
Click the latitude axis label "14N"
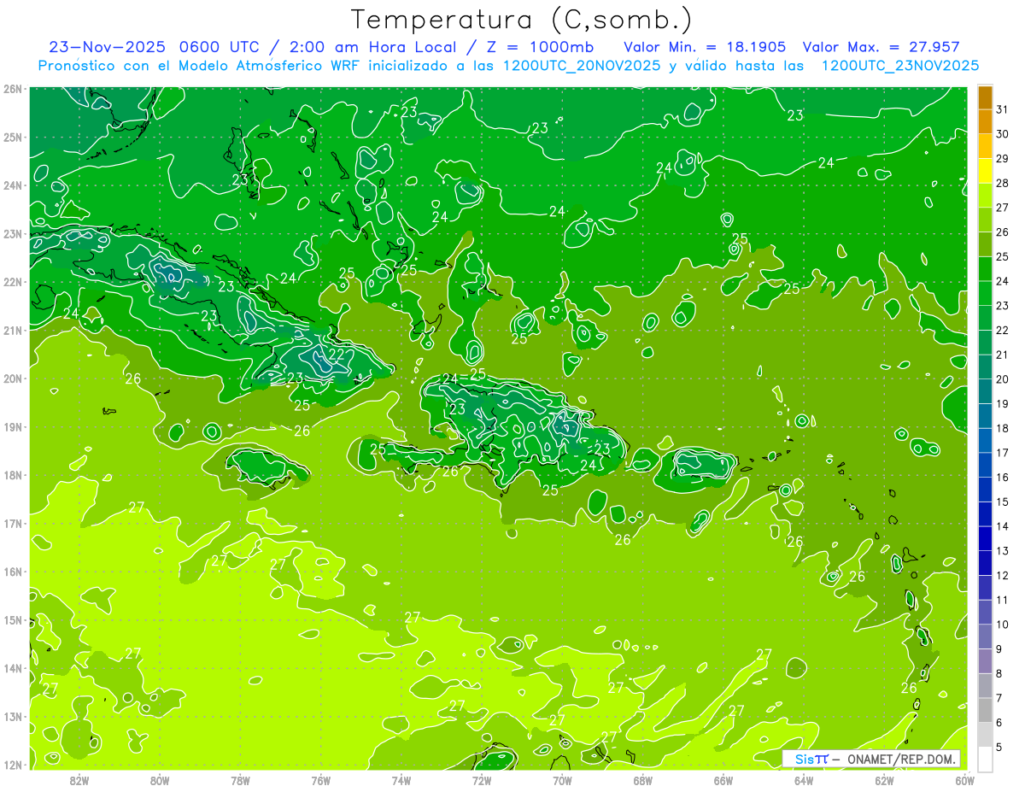13,668
